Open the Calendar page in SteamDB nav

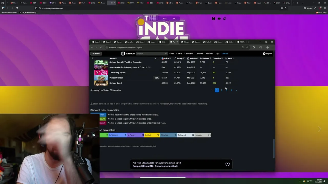(199, 53)
